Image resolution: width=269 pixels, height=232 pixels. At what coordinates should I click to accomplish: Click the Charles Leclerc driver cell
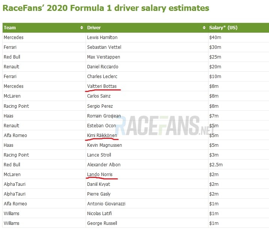pos(102,77)
